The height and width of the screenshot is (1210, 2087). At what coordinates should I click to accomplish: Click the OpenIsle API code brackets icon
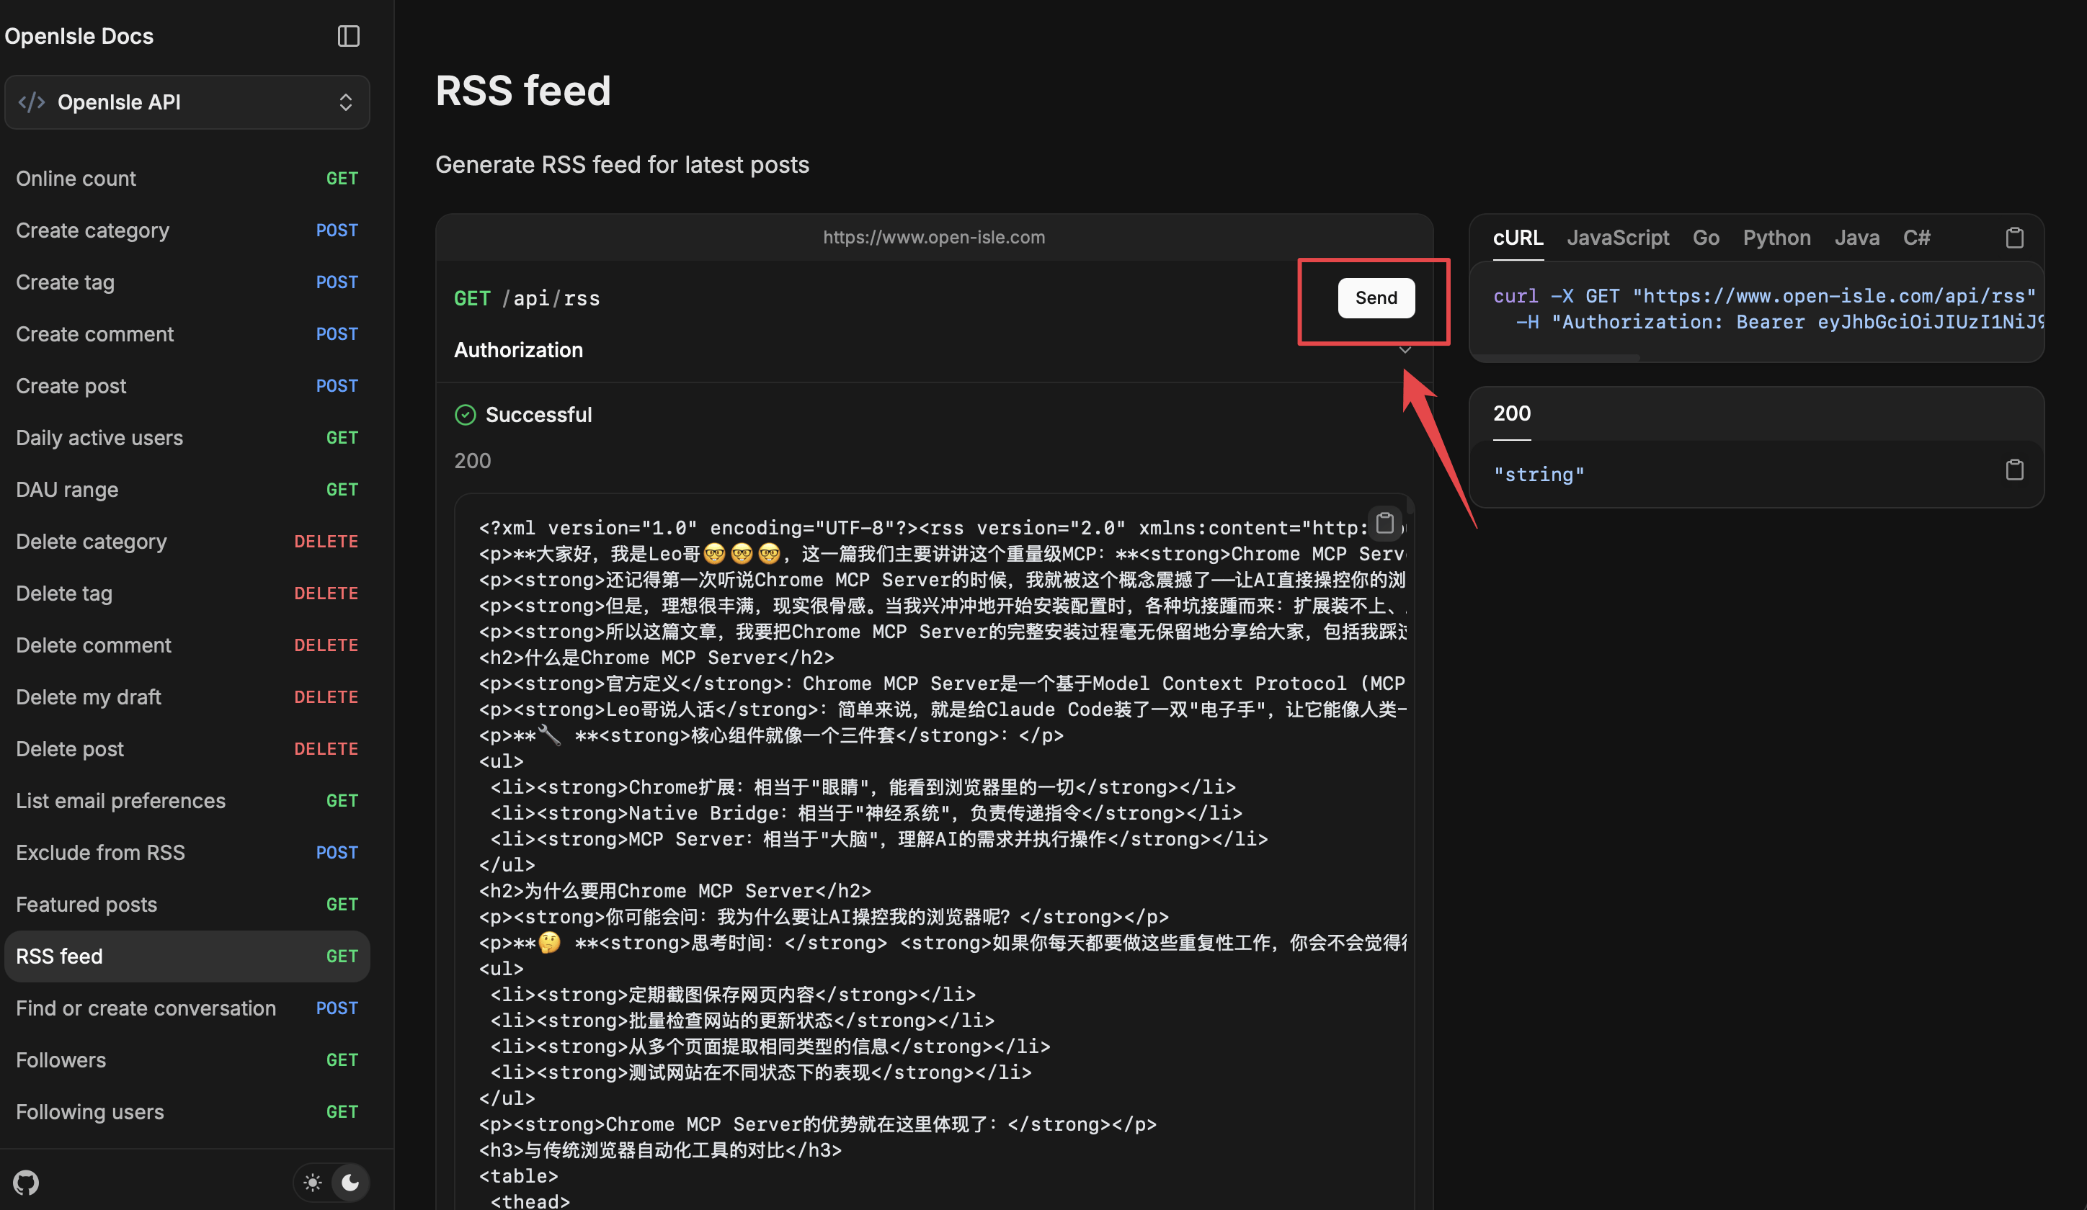click(32, 102)
